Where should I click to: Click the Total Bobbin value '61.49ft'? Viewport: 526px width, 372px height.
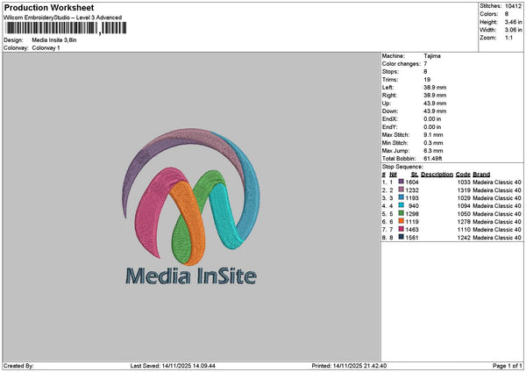[433, 159]
